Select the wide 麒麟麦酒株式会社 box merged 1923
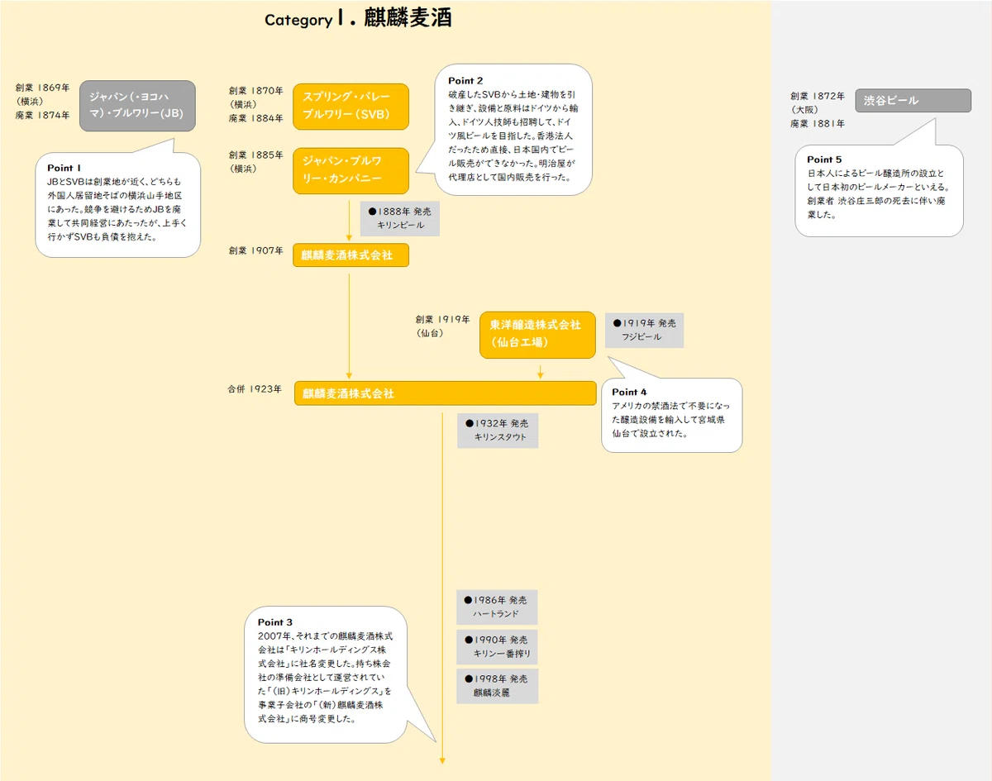Screen dimensions: 992x781 pyautogui.click(x=445, y=393)
